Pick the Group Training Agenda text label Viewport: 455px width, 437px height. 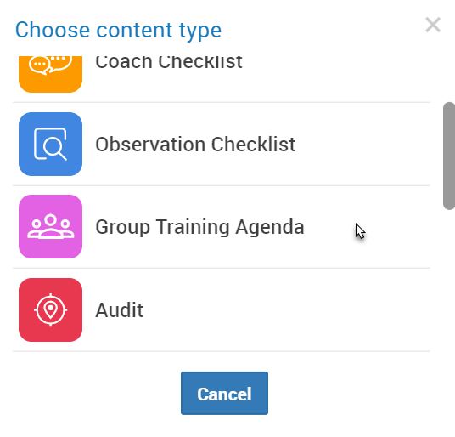click(199, 227)
